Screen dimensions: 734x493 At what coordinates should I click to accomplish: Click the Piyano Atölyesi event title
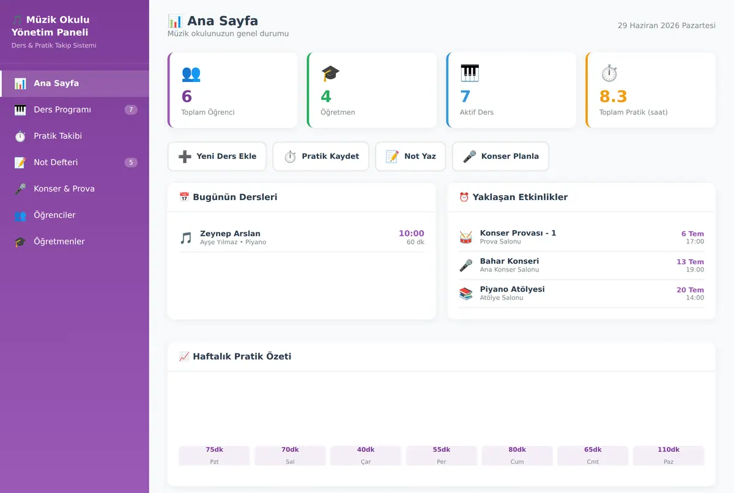click(512, 289)
